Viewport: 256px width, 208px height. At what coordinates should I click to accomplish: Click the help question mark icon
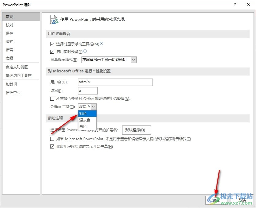pos(235,5)
